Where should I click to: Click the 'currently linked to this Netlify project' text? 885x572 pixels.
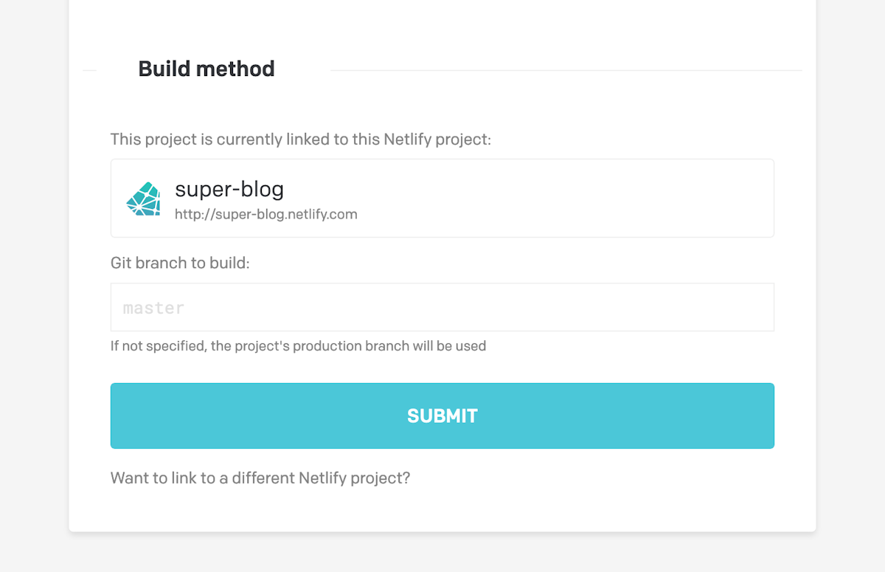point(300,139)
